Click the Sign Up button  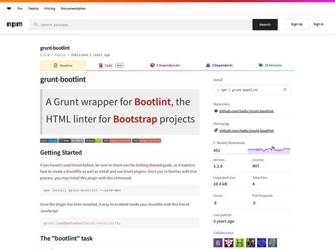[297, 24]
